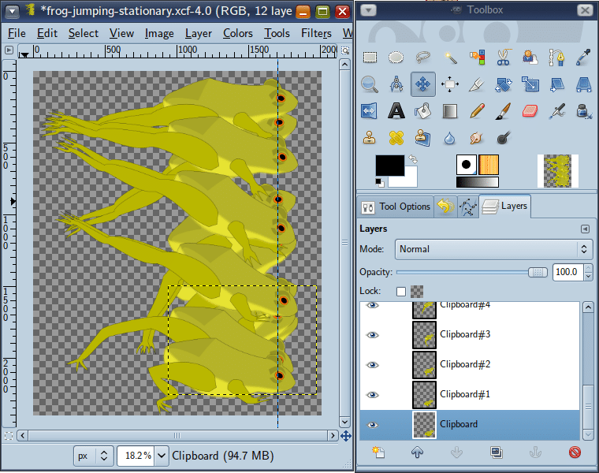Image resolution: width=599 pixels, height=473 pixels.
Task: Select the Smudge tool
Action: [x=477, y=137]
